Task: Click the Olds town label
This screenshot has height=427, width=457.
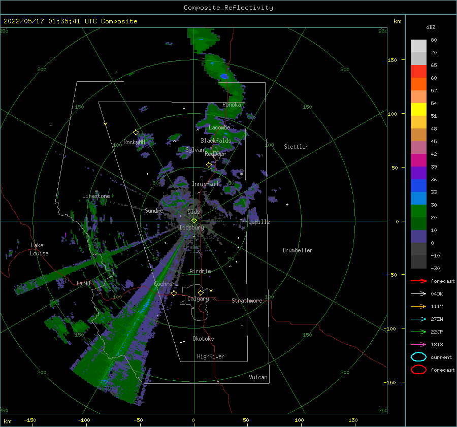Action: pos(194,212)
